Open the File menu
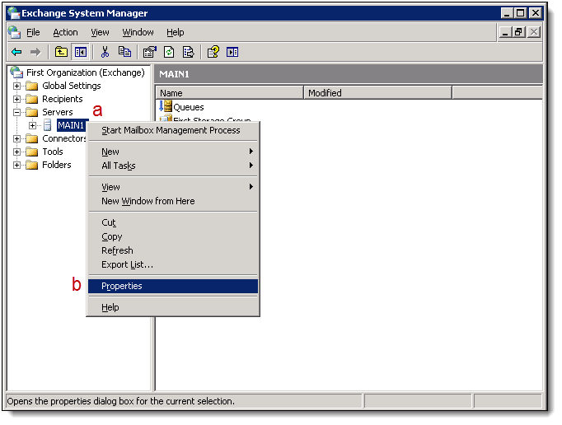The image size is (562, 425). (x=33, y=32)
